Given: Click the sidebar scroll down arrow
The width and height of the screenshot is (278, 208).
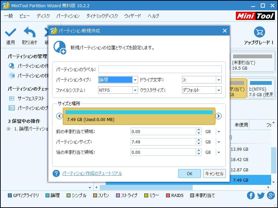Looking at the screenshot, I should [x=90, y=187].
